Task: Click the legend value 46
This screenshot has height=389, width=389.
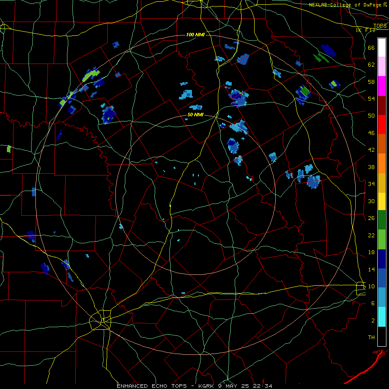Action: (371, 133)
